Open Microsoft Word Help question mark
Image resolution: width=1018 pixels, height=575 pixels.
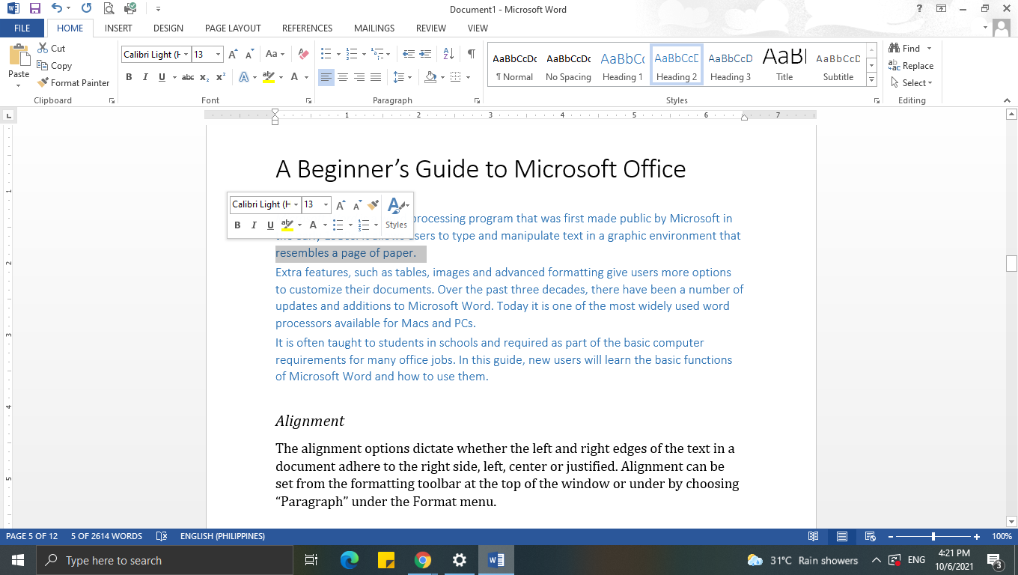[x=919, y=9]
